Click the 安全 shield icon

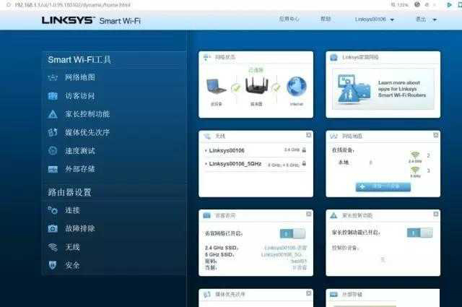pos(53,265)
